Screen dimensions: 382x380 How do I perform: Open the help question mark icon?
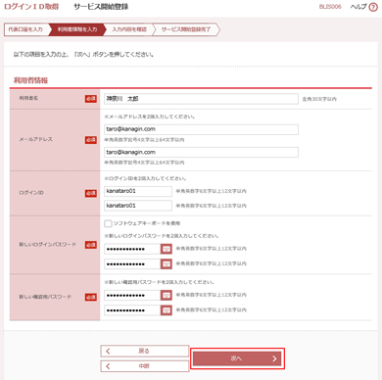373,7
